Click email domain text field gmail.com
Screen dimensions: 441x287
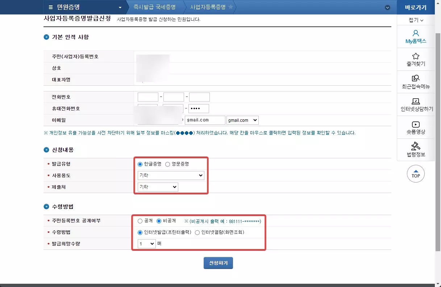coord(205,120)
